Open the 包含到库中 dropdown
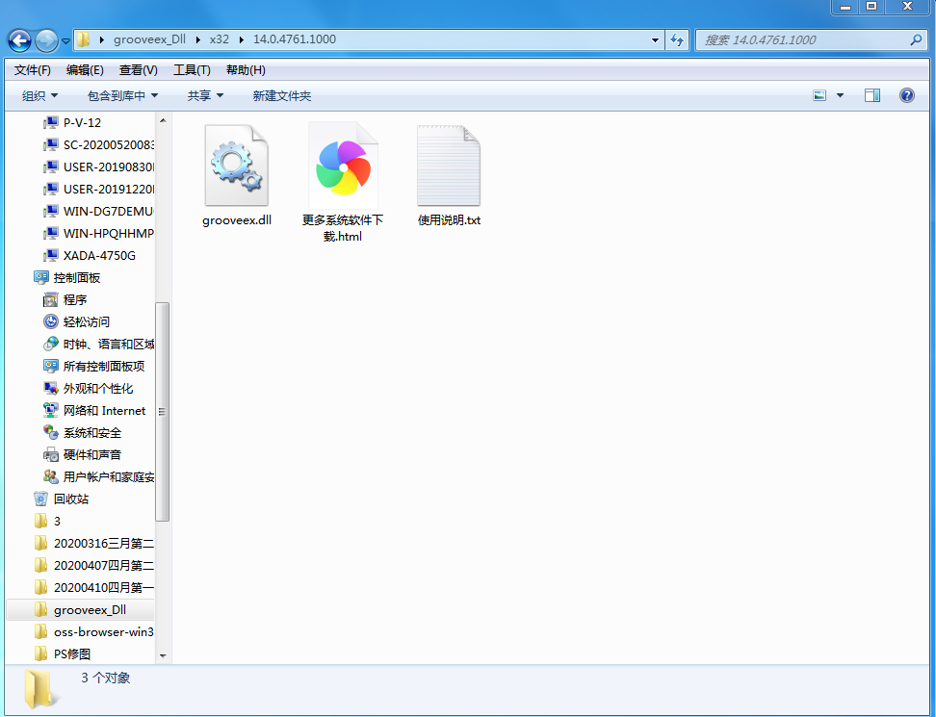Viewport: 936px width, 717px height. click(122, 96)
